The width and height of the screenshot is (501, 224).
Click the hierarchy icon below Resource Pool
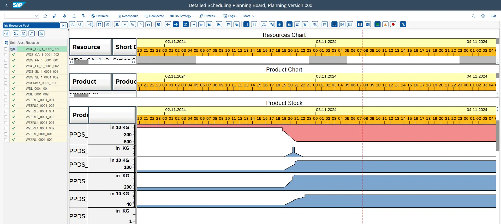click(16, 33)
